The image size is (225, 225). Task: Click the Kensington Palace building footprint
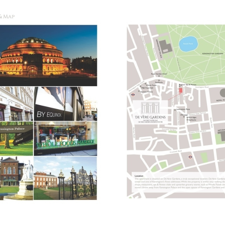pyautogui.click(x=165, y=47)
